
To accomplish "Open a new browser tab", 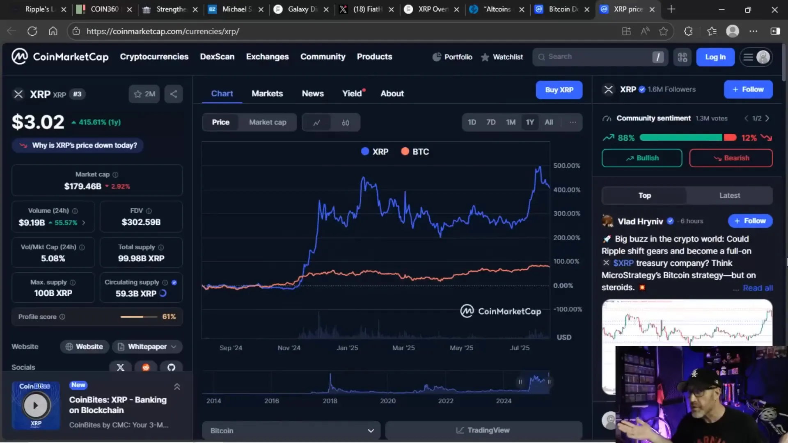I will [671, 9].
